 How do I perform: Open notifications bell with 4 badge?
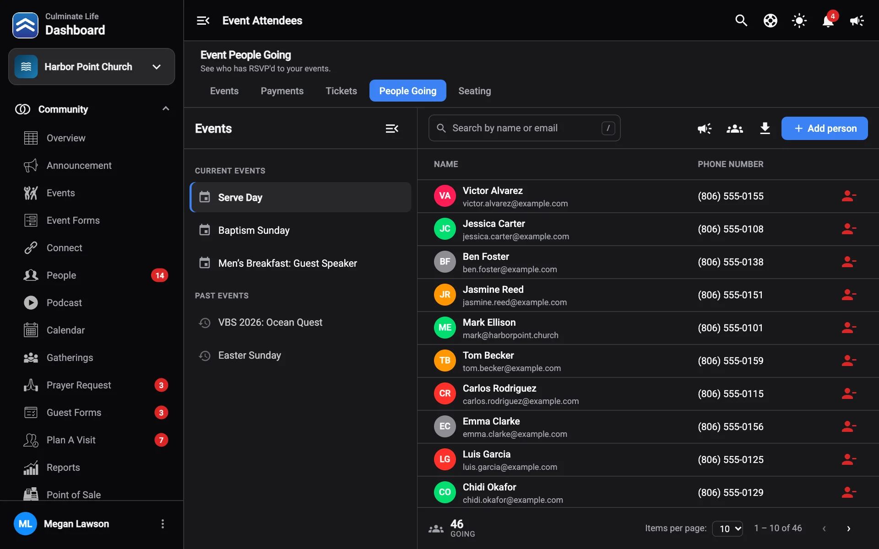(x=828, y=21)
